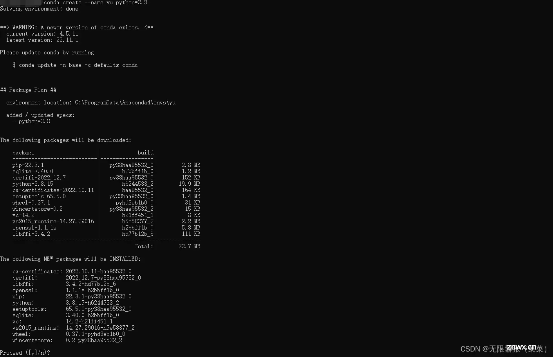
Task: Click the 'Total:' label
Action: click(144, 246)
